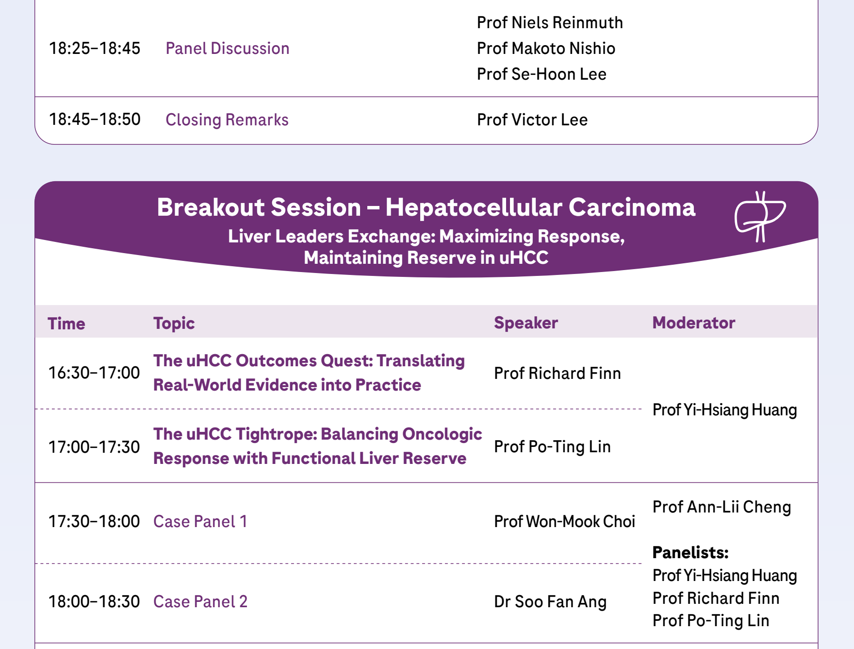Click the Moderator column header
Viewport: 854px width, 649px height.
(694, 323)
